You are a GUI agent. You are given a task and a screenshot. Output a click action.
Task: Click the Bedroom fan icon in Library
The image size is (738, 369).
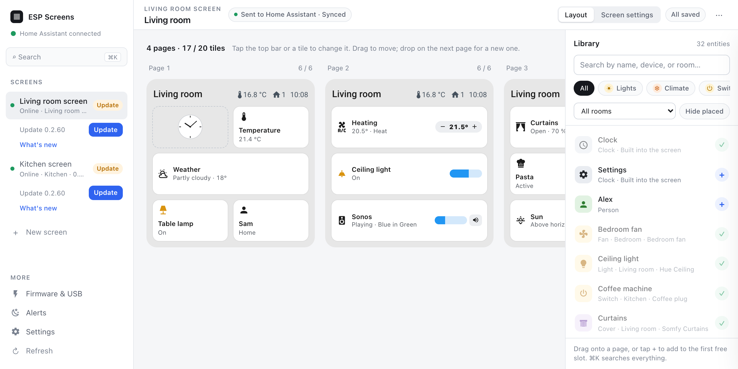click(583, 234)
